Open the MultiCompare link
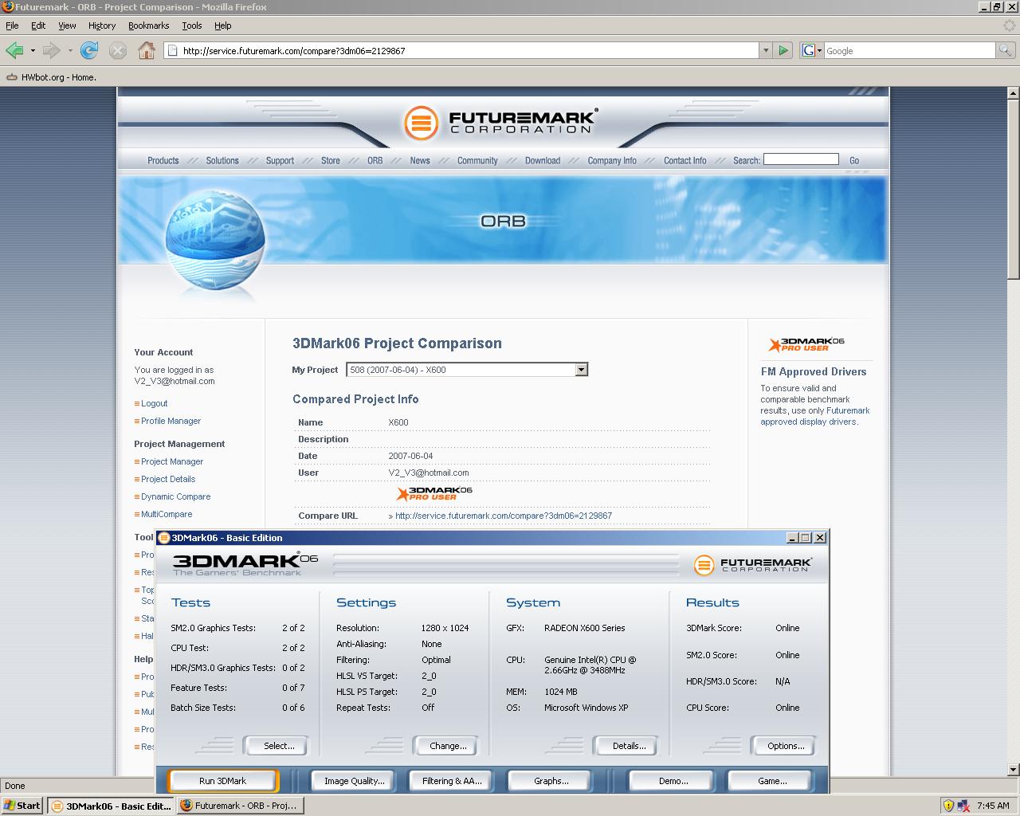1020x816 pixels. [167, 514]
